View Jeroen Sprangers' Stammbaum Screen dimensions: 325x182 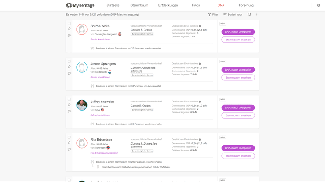click(238, 78)
